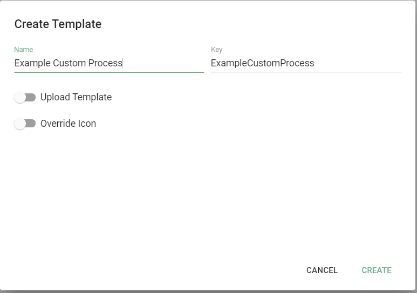
Task: Focus the Name input field
Action: 162,63
